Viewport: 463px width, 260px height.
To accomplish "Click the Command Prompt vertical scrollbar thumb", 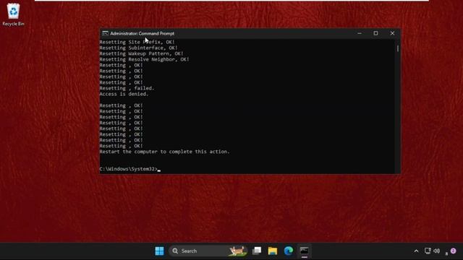I will pyautogui.click(x=398, y=48).
